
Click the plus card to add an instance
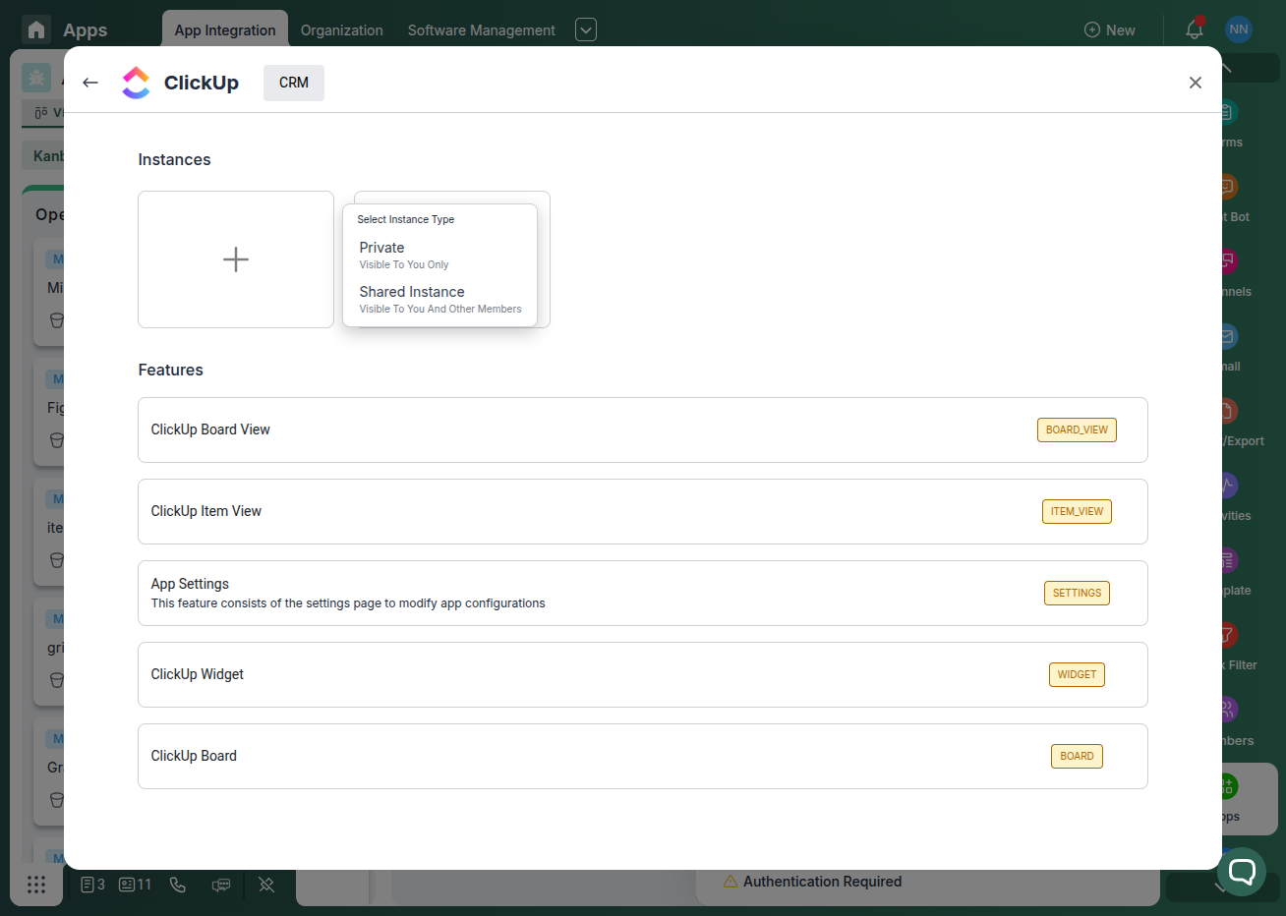coord(235,258)
